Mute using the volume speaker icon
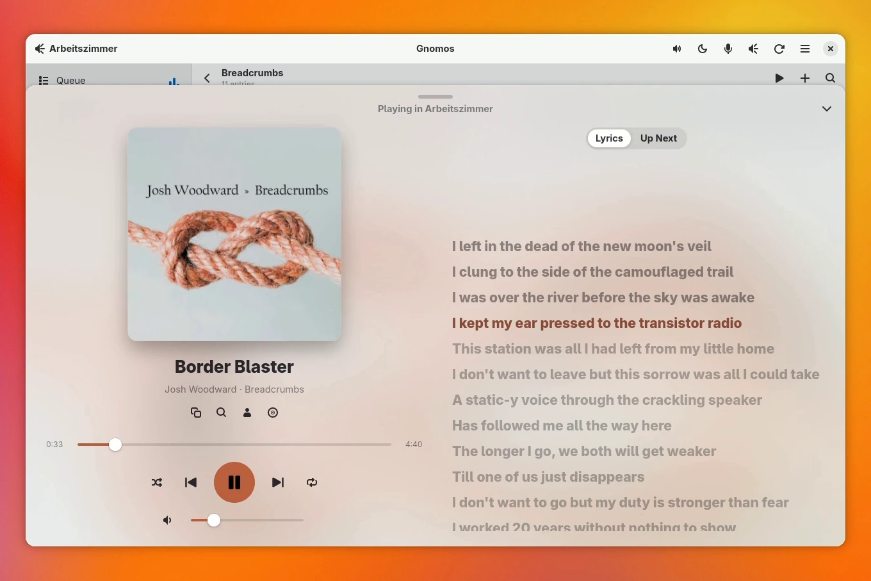The height and width of the screenshot is (581, 871). point(167,520)
